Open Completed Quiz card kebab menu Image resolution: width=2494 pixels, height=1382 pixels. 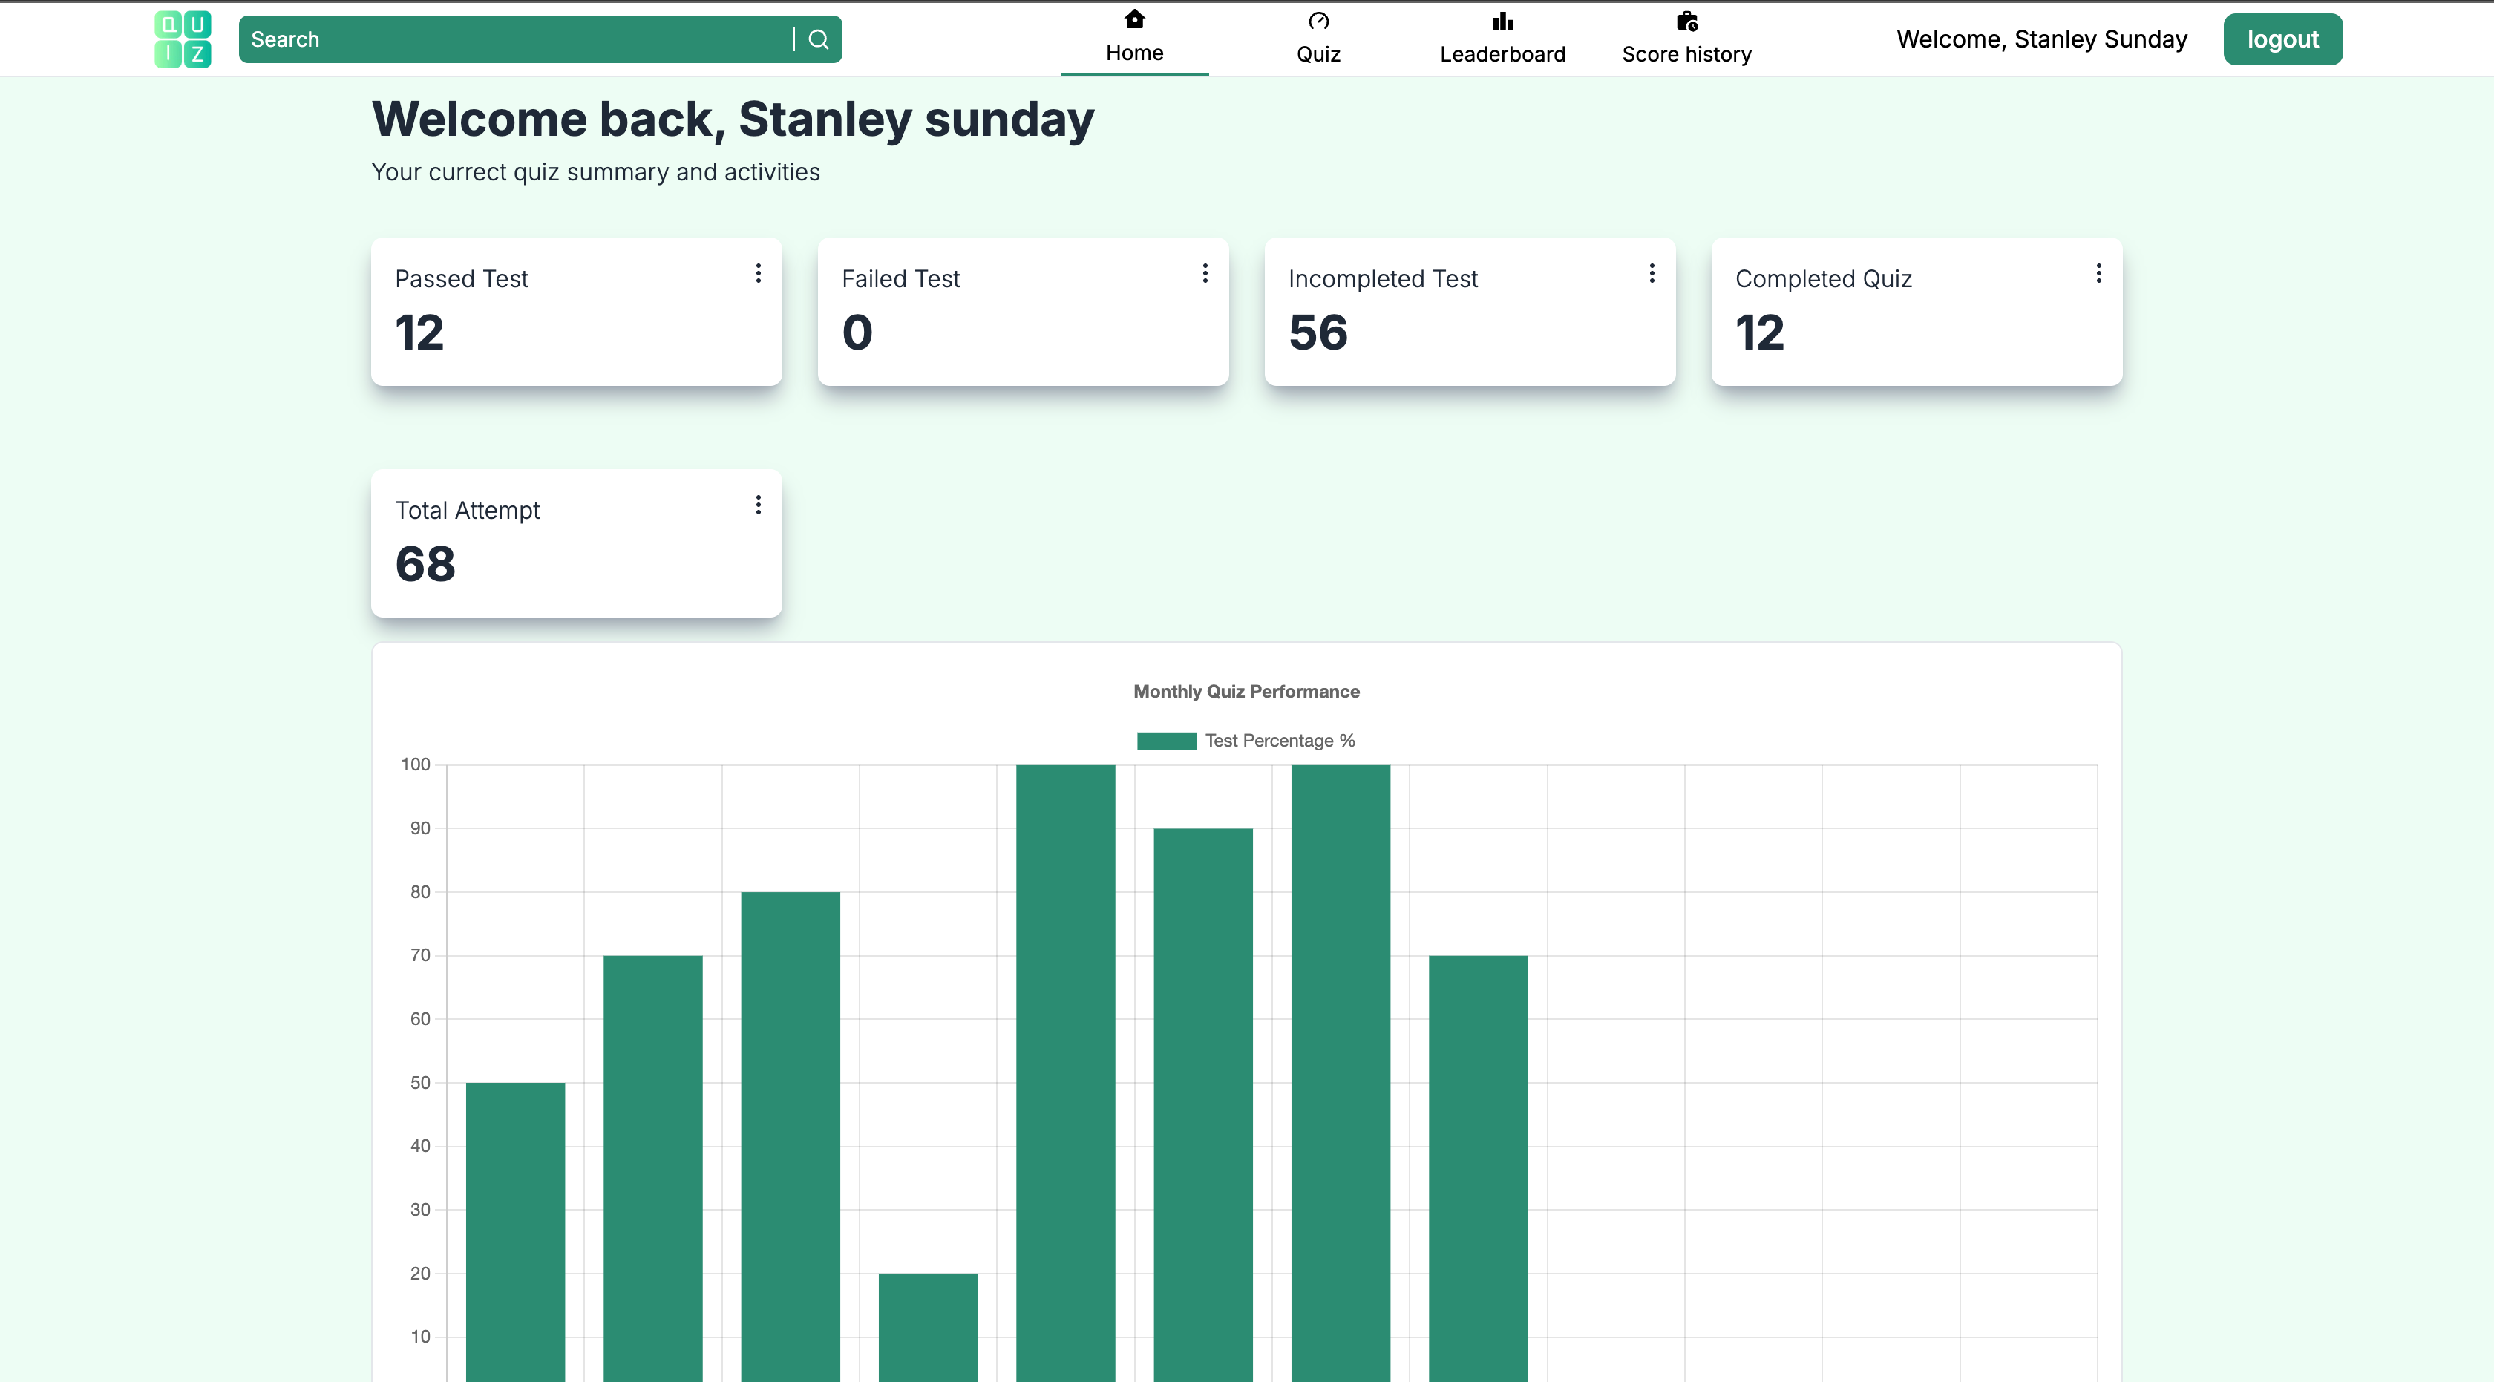2098,274
